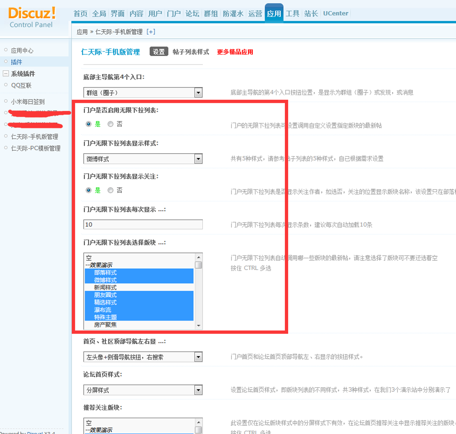Select 新闻样式 in the 选择版块 list

click(139, 288)
